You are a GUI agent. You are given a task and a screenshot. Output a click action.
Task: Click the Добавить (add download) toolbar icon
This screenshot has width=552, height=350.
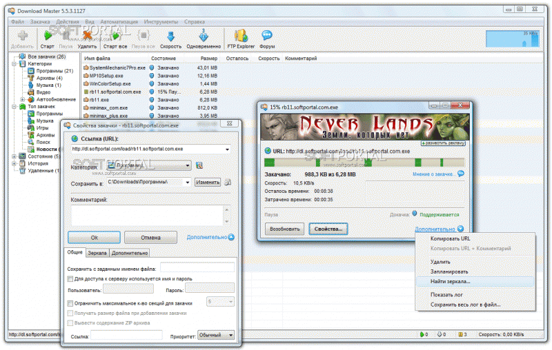(22, 37)
